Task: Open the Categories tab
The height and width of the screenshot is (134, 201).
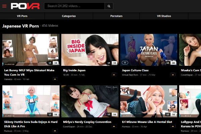Action: (x=69, y=16)
